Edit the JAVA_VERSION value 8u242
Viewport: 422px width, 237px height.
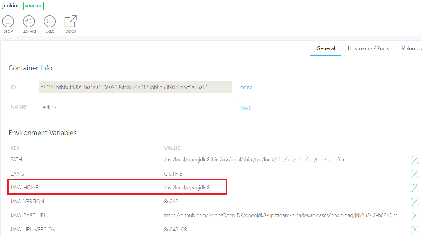280,202
